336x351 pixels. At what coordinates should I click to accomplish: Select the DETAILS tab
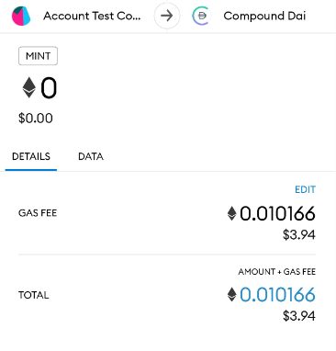pos(31,156)
